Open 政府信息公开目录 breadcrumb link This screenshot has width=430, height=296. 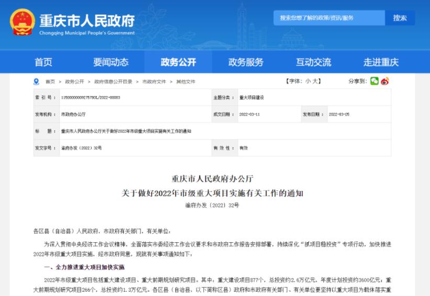113,82
